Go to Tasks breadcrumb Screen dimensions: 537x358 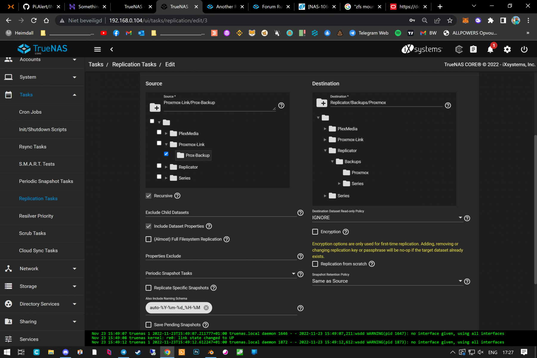pos(96,64)
